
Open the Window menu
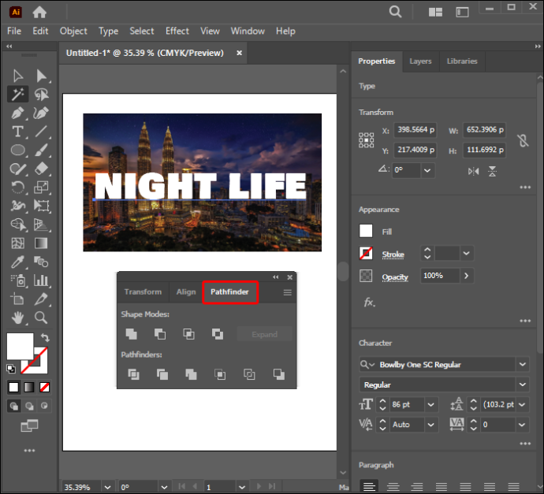click(248, 31)
